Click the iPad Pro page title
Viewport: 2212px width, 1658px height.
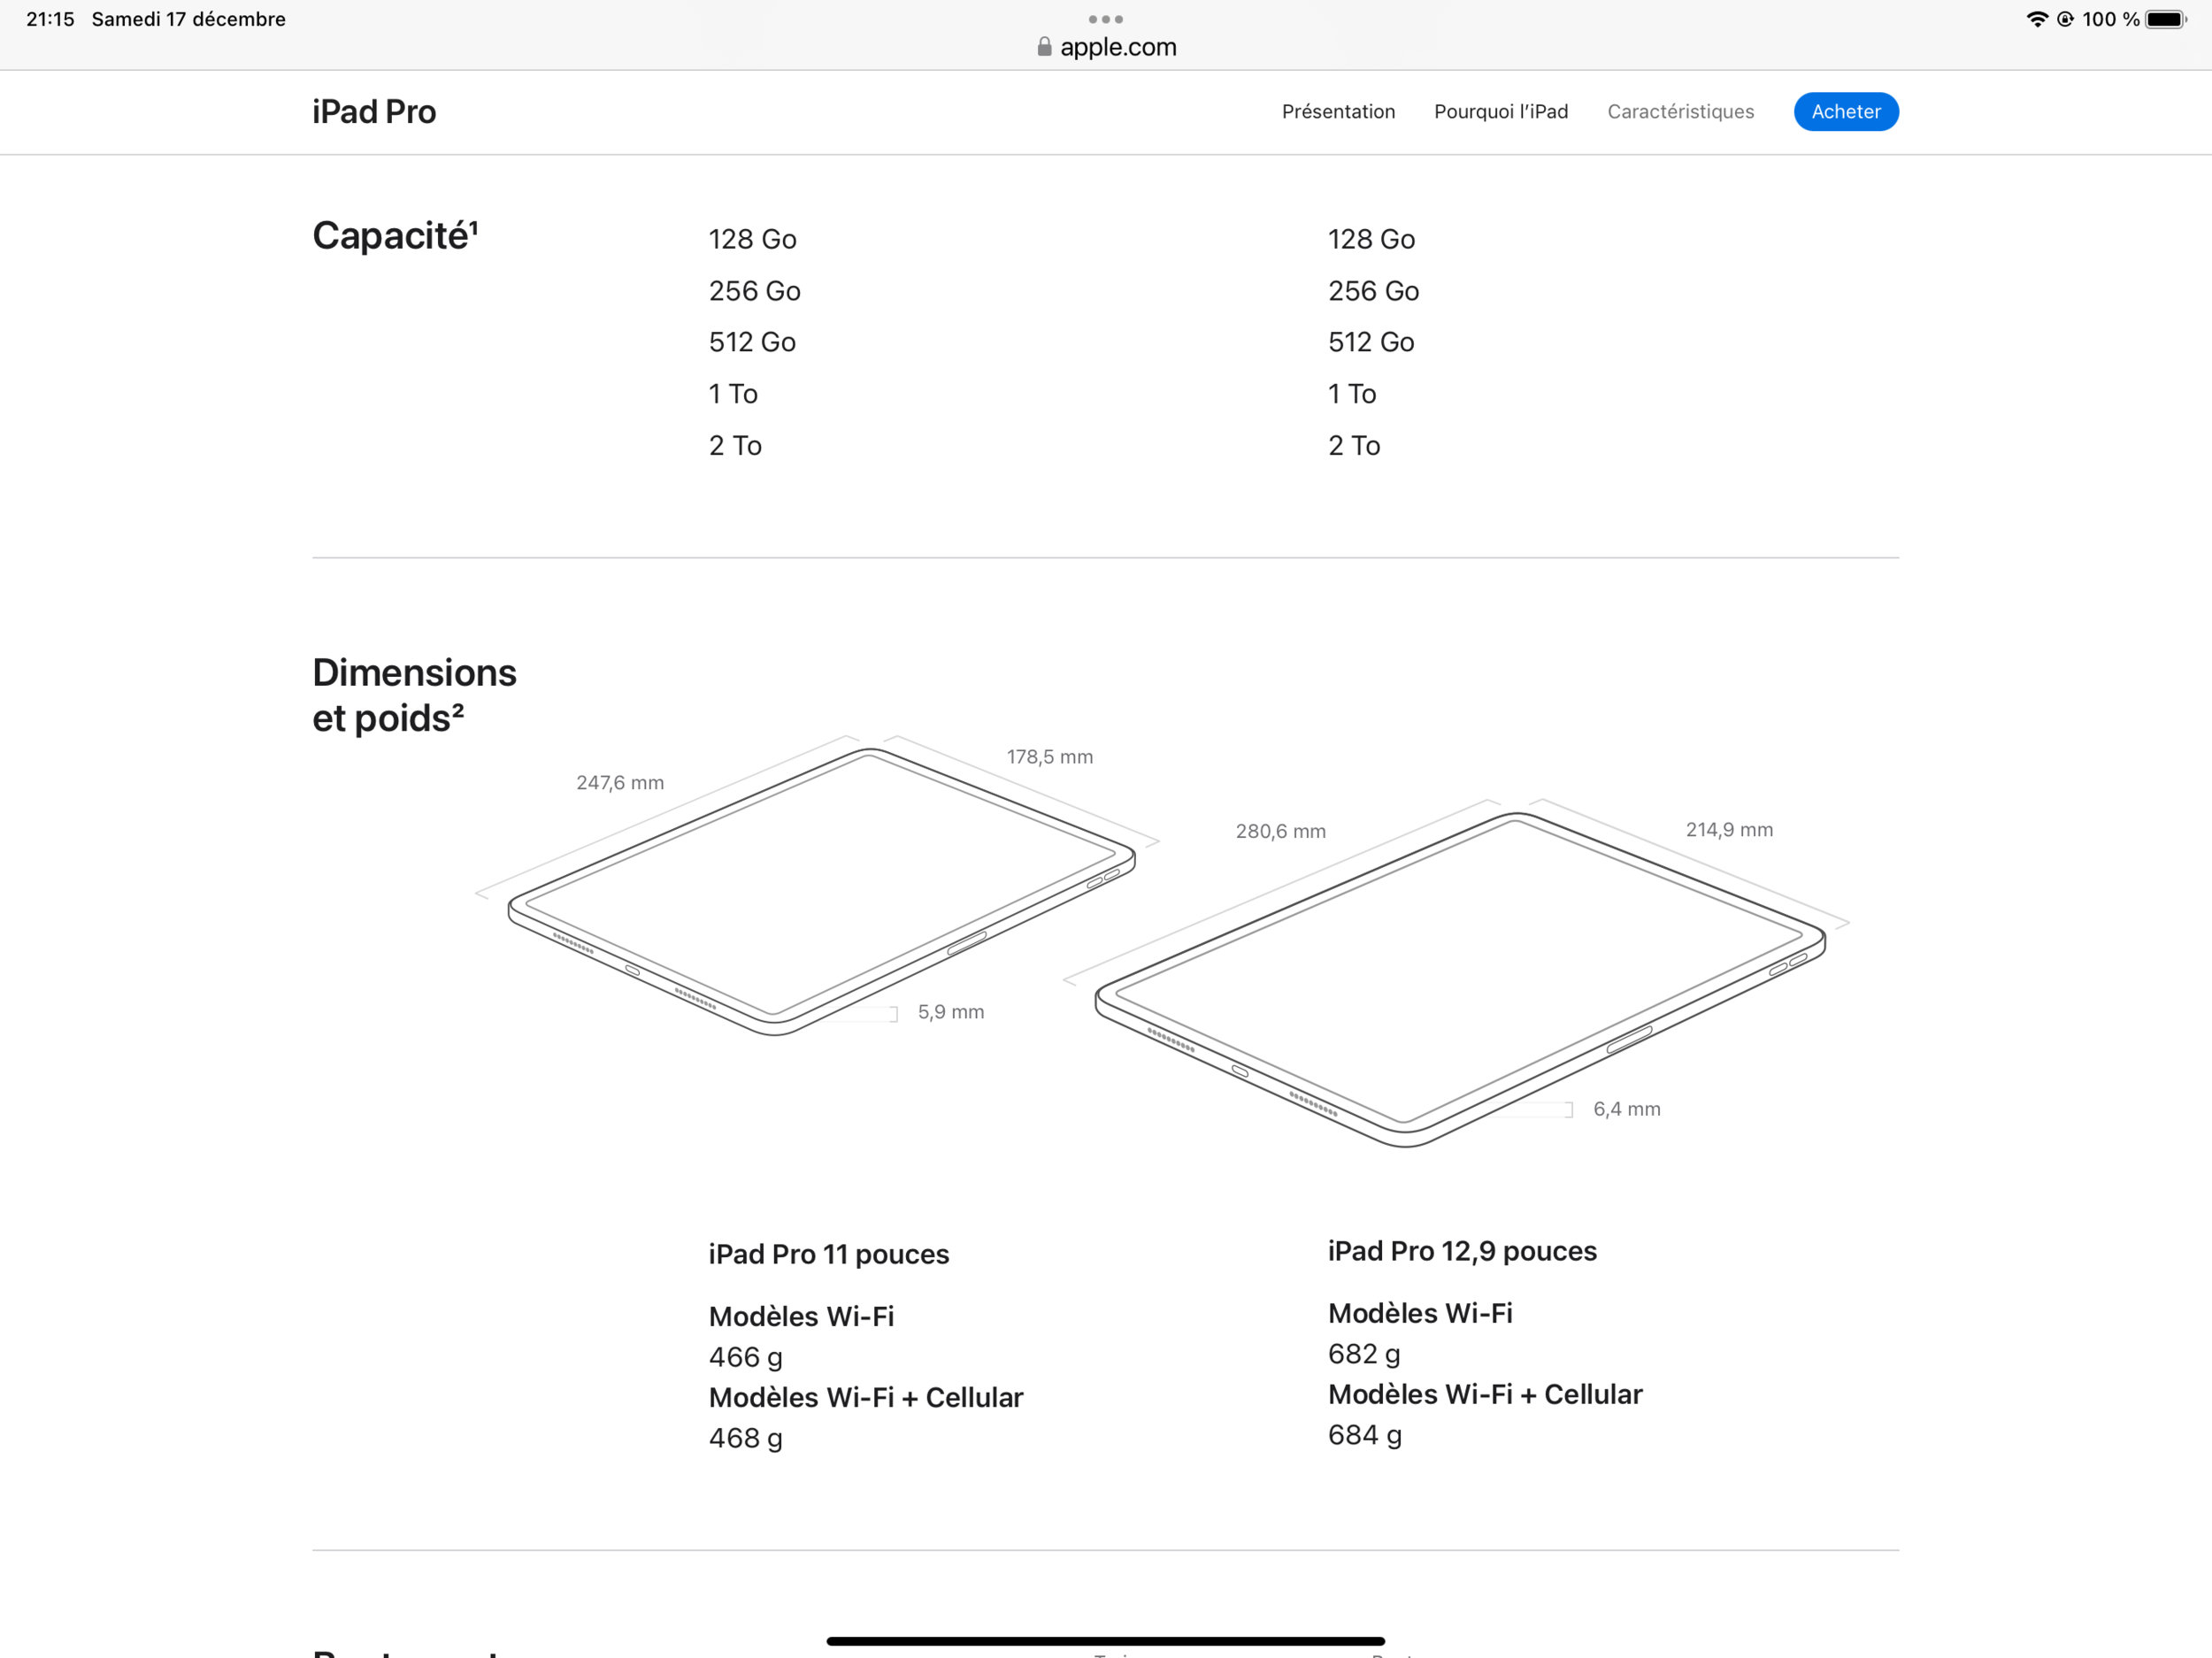374,111
